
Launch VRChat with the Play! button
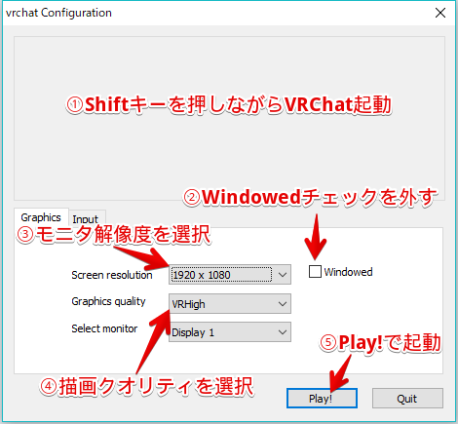point(322,398)
